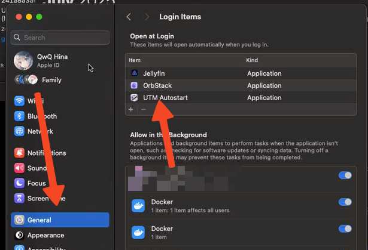This screenshot has height=250, width=368.
Task: Click the UTM Autostart app icon
Action: (x=134, y=98)
